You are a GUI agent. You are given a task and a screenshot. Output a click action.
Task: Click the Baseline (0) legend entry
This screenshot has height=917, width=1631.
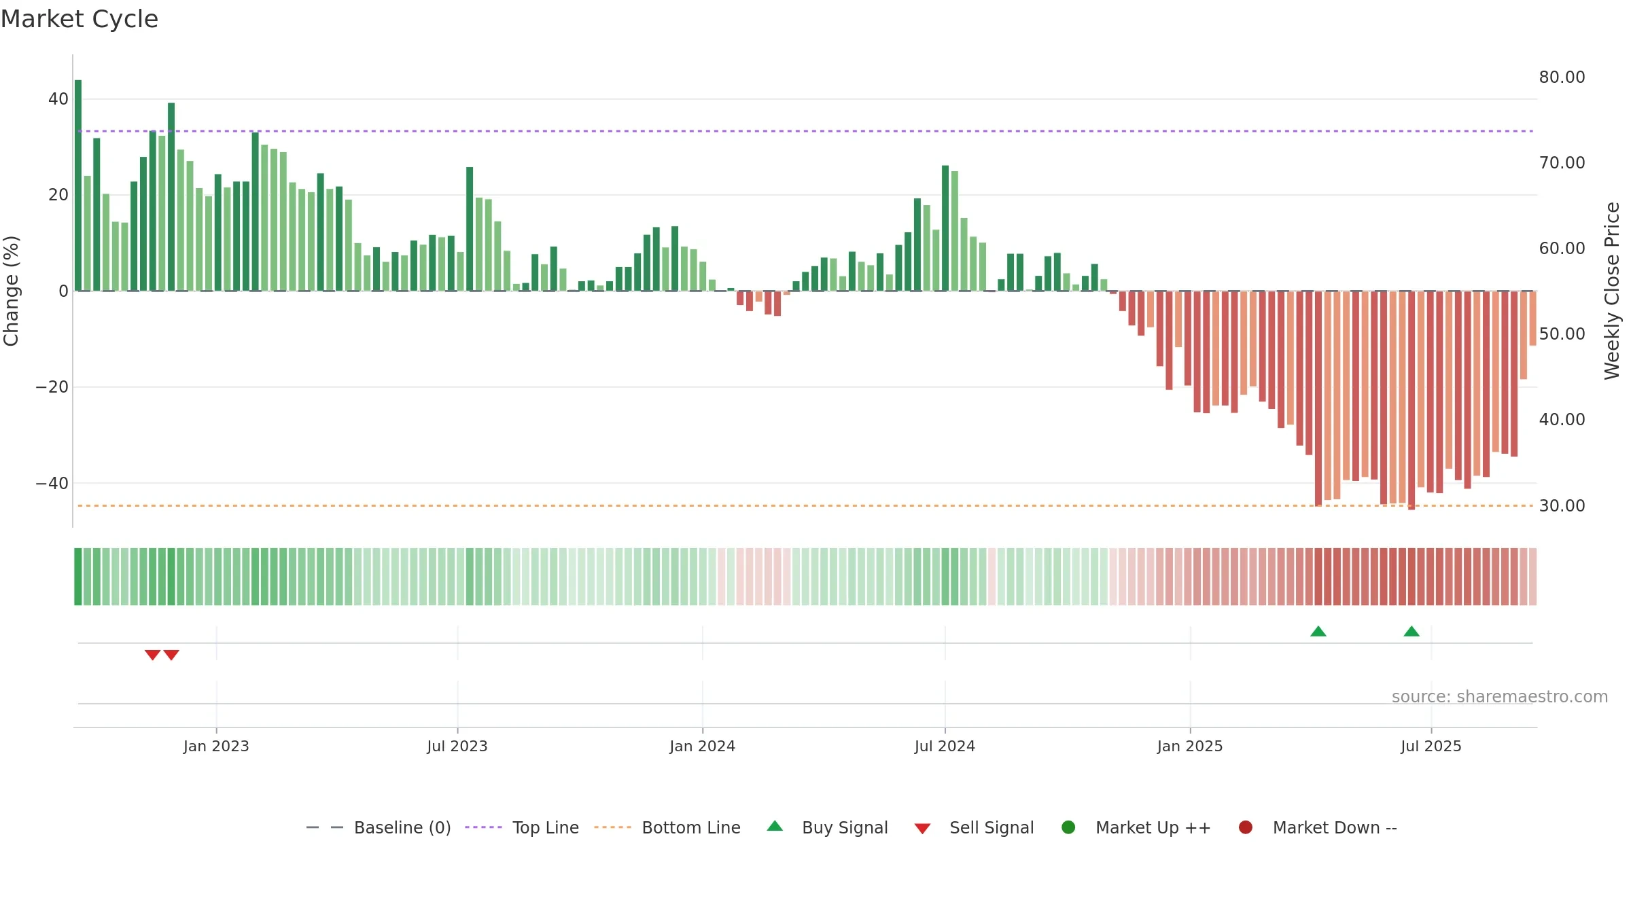click(379, 827)
